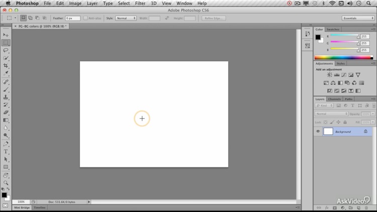Switch to the Styles tab
Viewport: 377px width, 212px height.
[x=340, y=63]
